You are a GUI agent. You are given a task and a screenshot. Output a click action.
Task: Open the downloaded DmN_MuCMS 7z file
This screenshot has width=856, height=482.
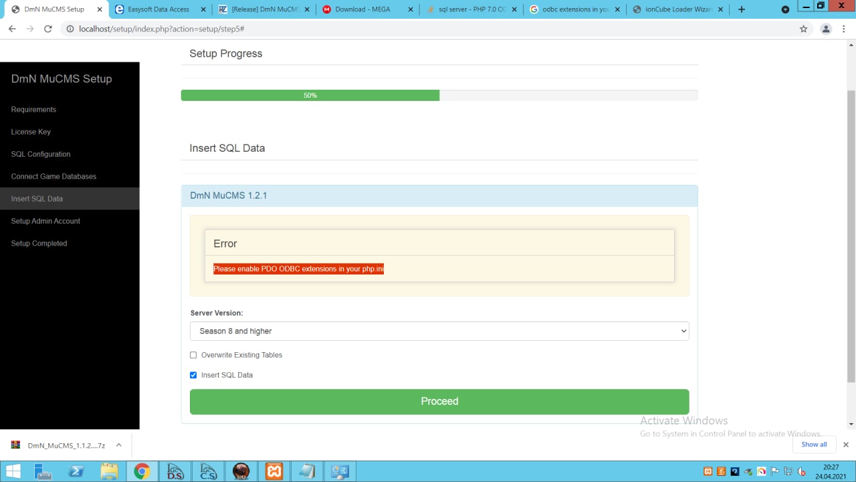58,445
